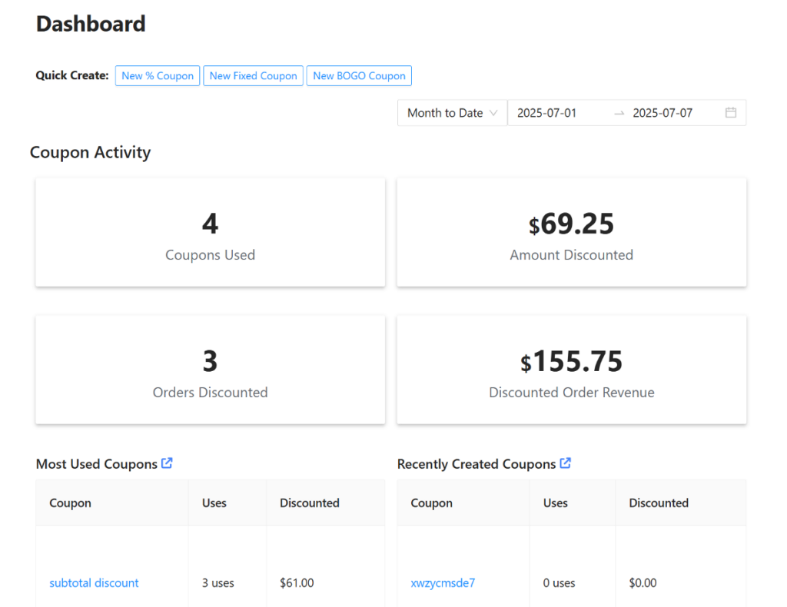
Task: Open the subtotal discount coupon
Action: pyautogui.click(x=94, y=582)
